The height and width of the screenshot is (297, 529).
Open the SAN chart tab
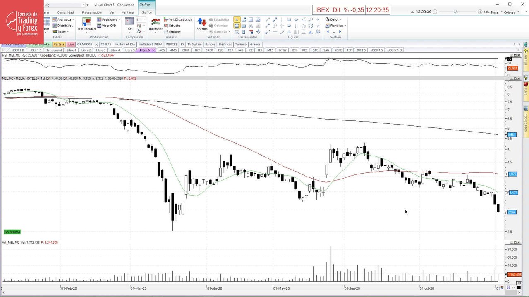tap(326, 50)
